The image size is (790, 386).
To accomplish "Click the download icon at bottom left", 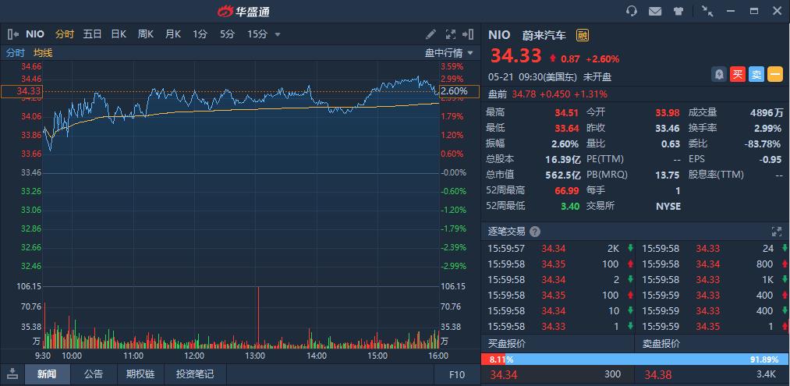I will pos(12,374).
